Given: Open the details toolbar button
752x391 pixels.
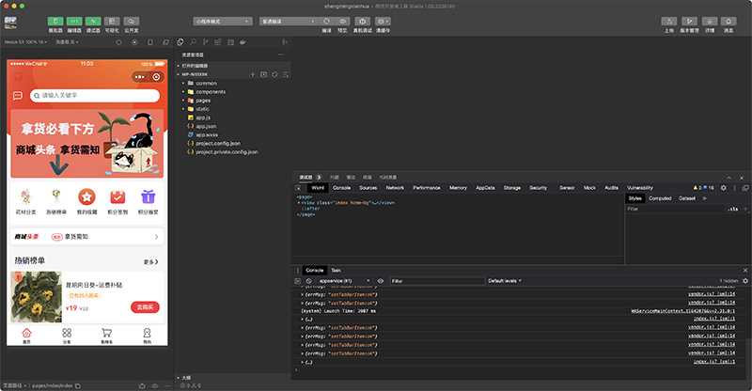Looking at the screenshot, I should coord(710,21).
